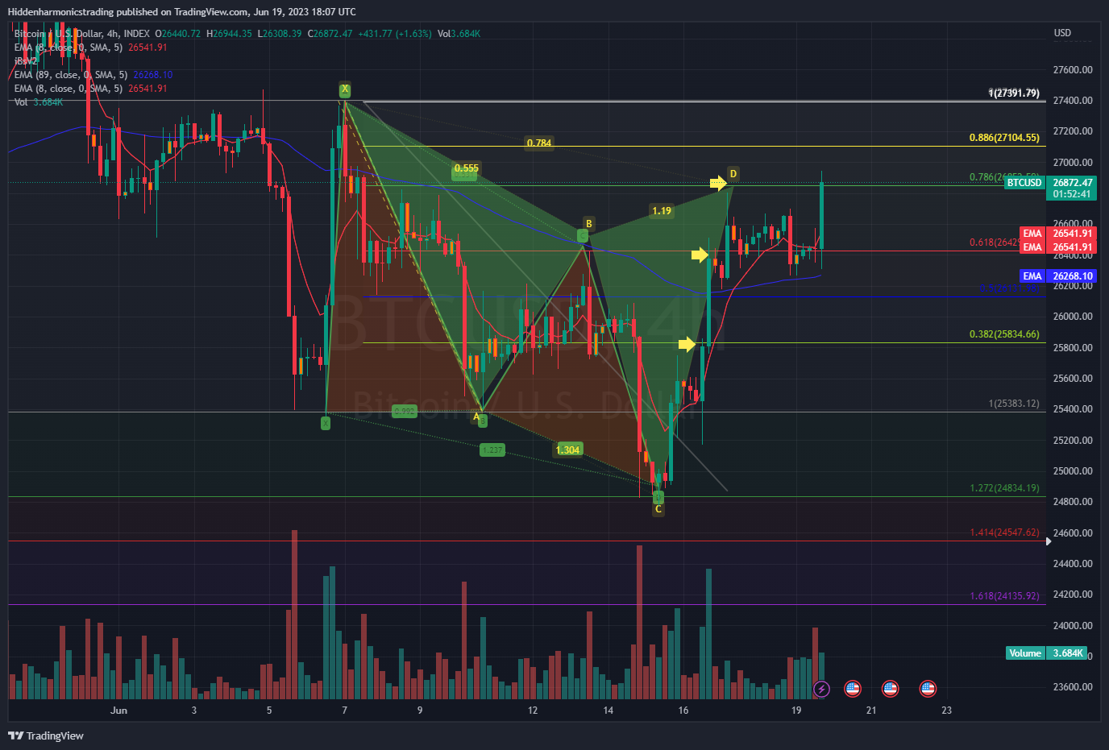Image resolution: width=1109 pixels, height=750 pixels.
Task: Click the '7' date label on time axis
Action: 345,711
